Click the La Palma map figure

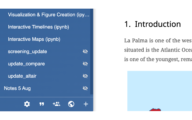[160, 91]
